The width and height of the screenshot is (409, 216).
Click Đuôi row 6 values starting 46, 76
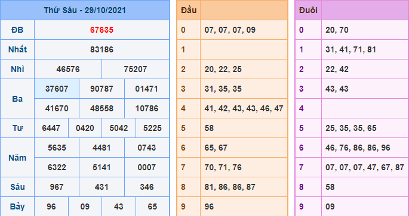tap(358, 148)
